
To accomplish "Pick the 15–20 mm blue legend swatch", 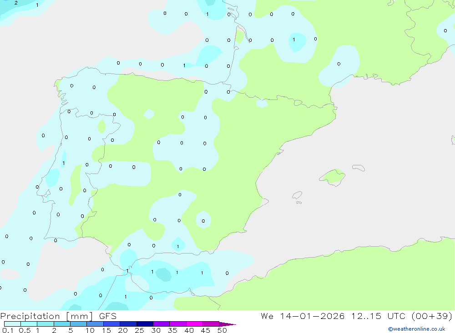I will tap(112, 324).
